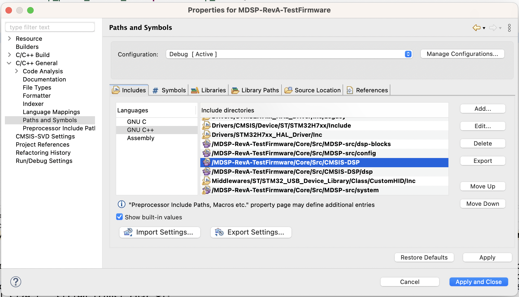Expand the Resource tree section
Viewport: 519px width, 297px height.
[x=9, y=39]
